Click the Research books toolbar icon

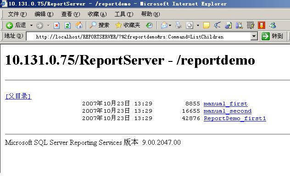[x=239, y=25]
